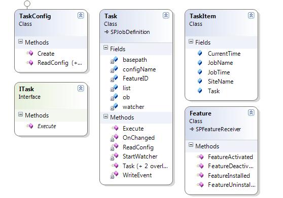Screen dimensions: 283x198
Task: Click the list private field icon
Action: (114, 88)
